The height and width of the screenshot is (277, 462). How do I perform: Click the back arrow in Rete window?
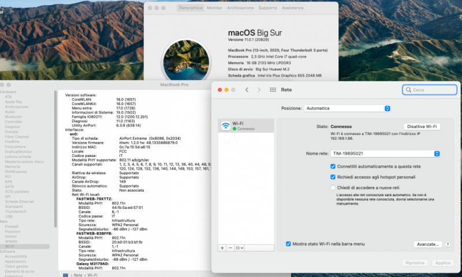coord(247,90)
